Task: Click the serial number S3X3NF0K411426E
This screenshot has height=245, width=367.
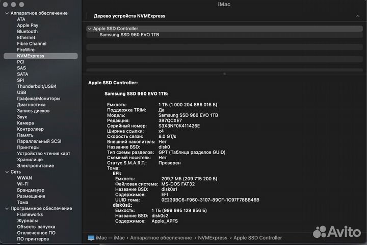Action: (179, 126)
